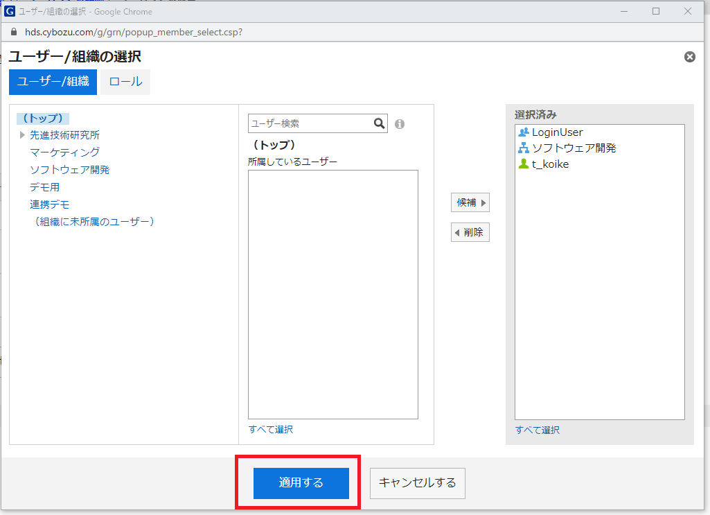Image resolution: width=710 pixels, height=515 pixels.
Task: Select the LoginUser entry in selected list
Action: pyautogui.click(x=557, y=132)
